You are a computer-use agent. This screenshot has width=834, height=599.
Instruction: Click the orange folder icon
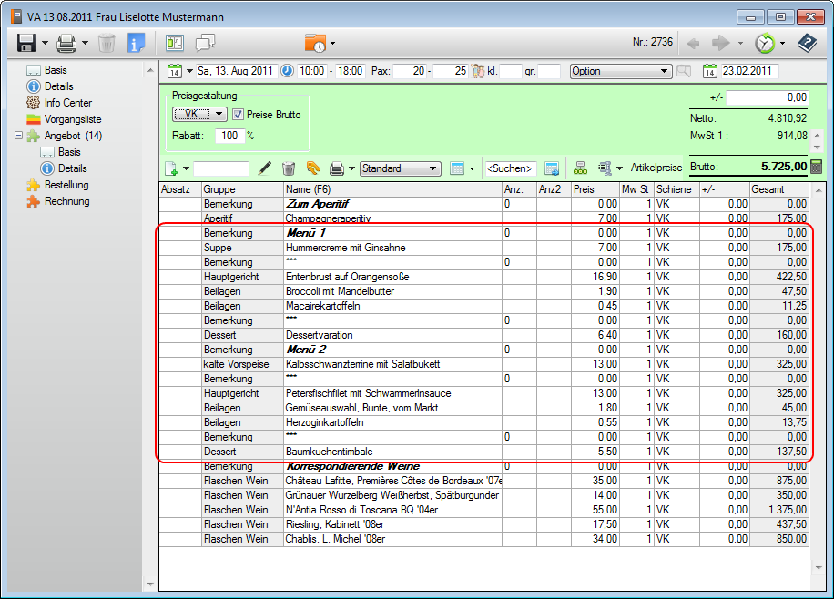click(x=315, y=43)
